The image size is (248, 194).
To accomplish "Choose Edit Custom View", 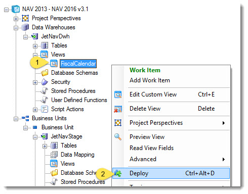I will [x=171, y=94].
